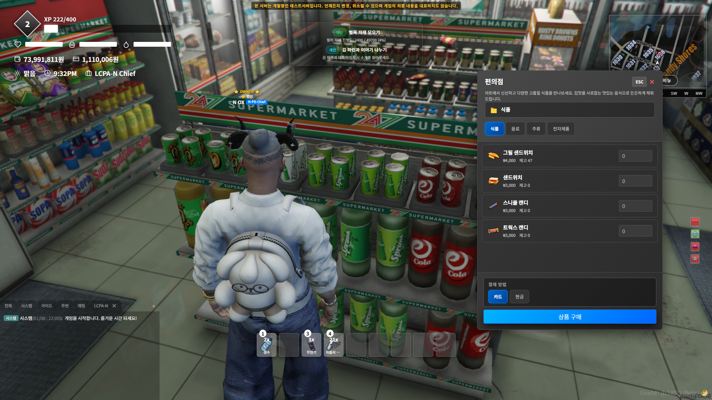Viewport: 712px width, 400px height.
Task: Click quantity field for 트윅스 캔디
Action: [x=635, y=231]
